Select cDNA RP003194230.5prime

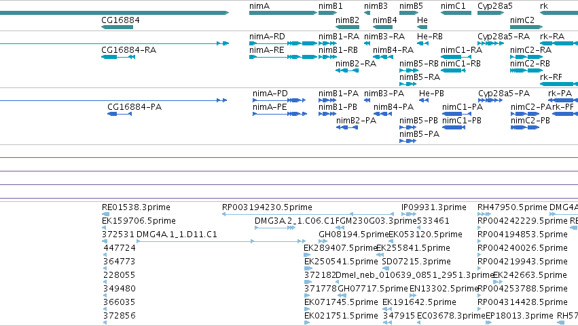pos(308,214)
